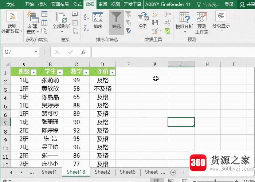Click the Manage Data Model green icon

(168, 31)
